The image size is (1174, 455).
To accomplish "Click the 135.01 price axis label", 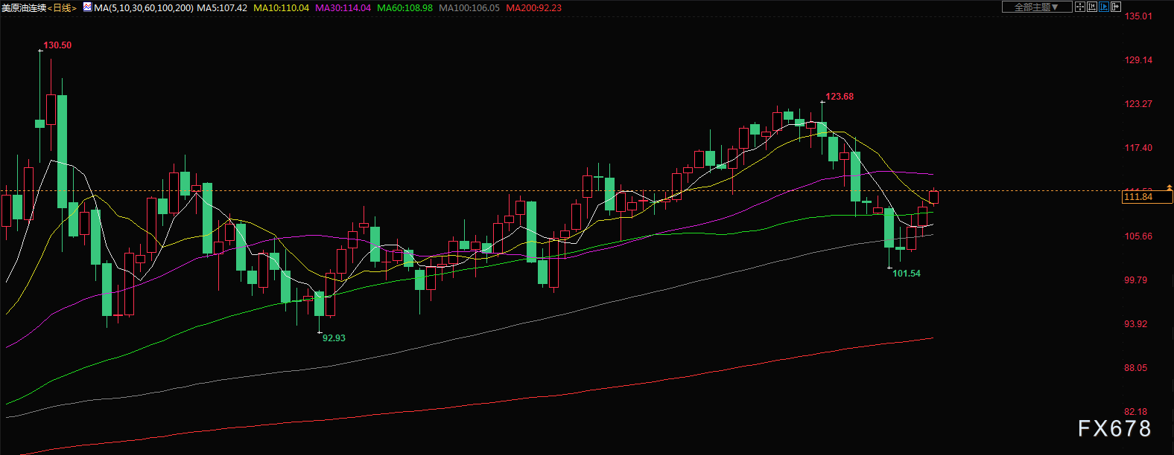I will coord(1138,16).
